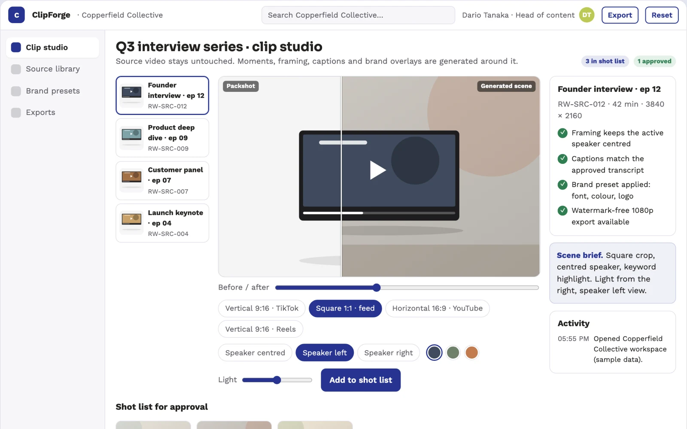687x429 pixels.
Task: Click the Clip studio sidebar icon
Action: [16, 47]
